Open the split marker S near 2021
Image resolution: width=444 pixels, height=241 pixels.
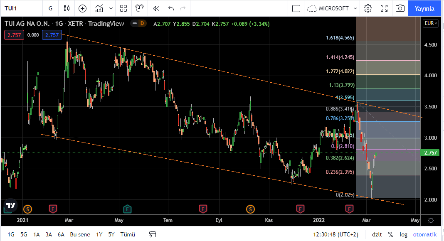click(27, 209)
